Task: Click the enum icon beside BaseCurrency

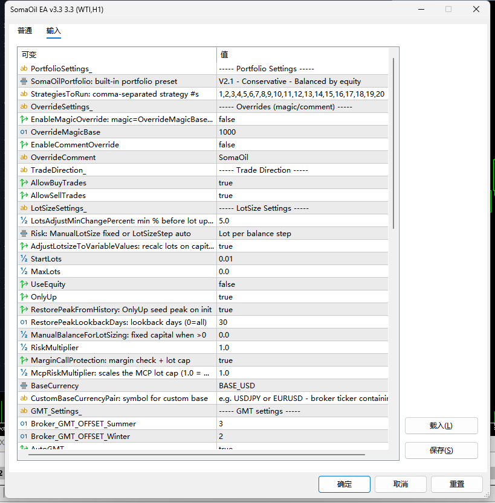Action: (x=24, y=385)
